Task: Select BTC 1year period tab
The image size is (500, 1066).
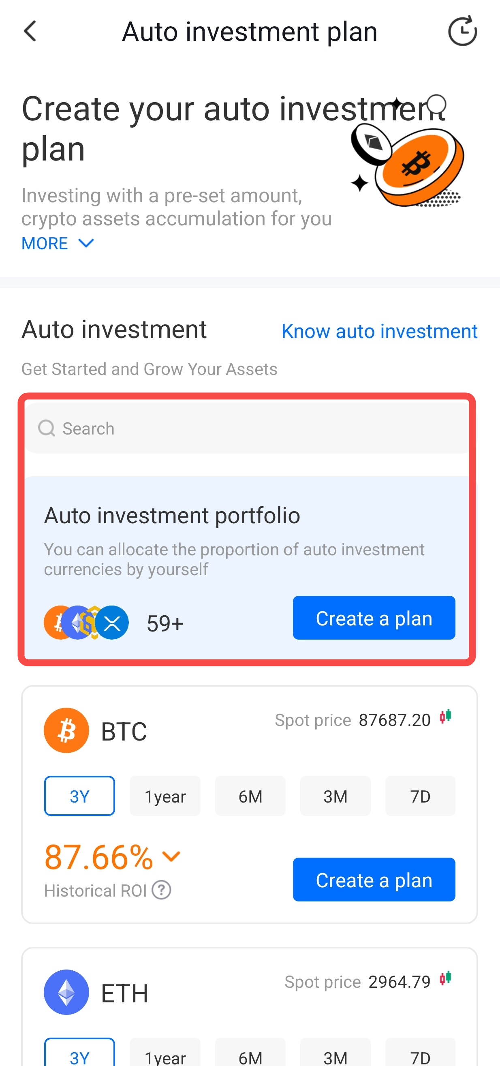Action: point(165,796)
